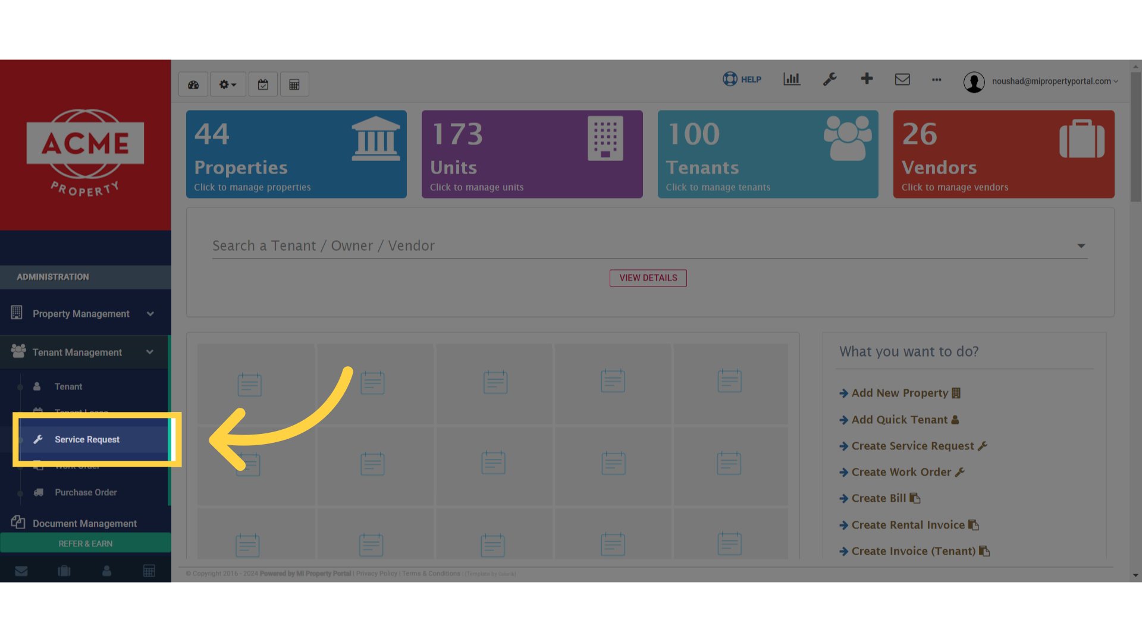Click Create Bill link
The height and width of the screenshot is (642, 1142).
click(880, 498)
